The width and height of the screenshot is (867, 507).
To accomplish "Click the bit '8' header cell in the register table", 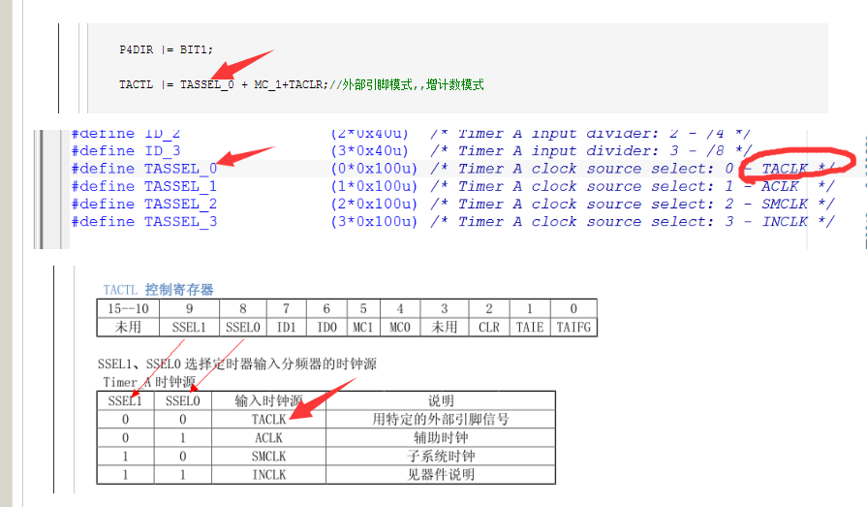I will [x=243, y=309].
